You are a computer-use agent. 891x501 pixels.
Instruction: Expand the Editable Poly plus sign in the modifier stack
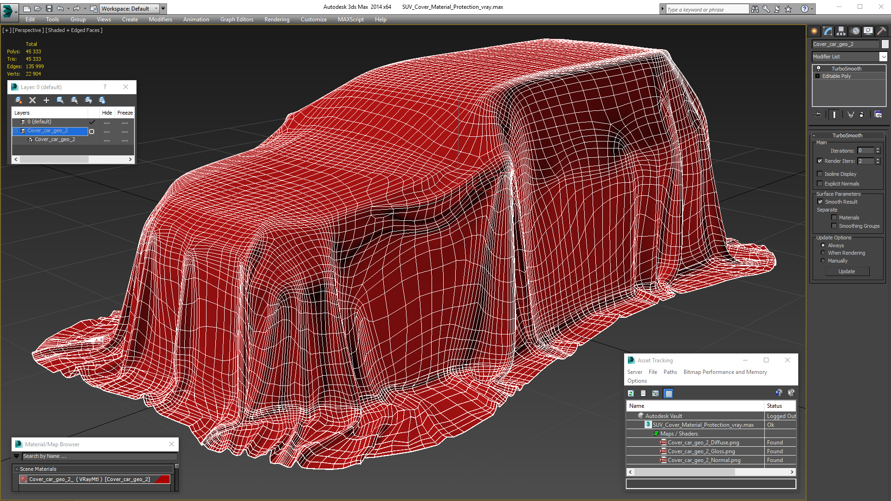[x=817, y=76]
